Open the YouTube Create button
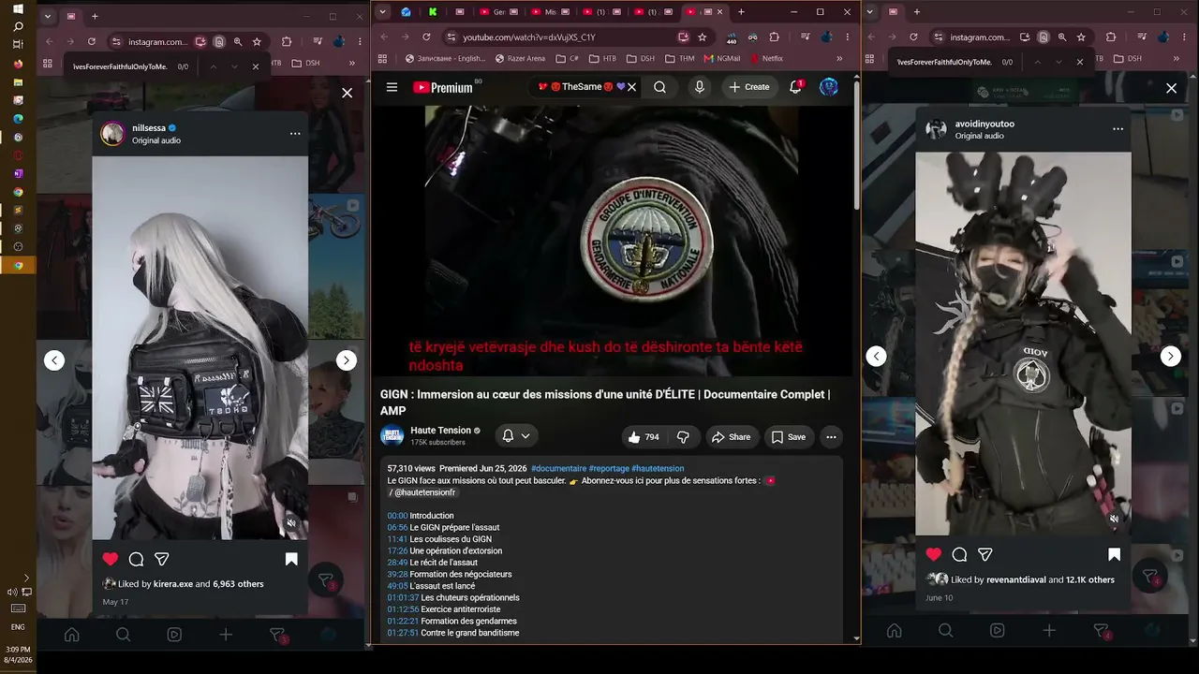This screenshot has width=1199, height=674. [x=749, y=87]
